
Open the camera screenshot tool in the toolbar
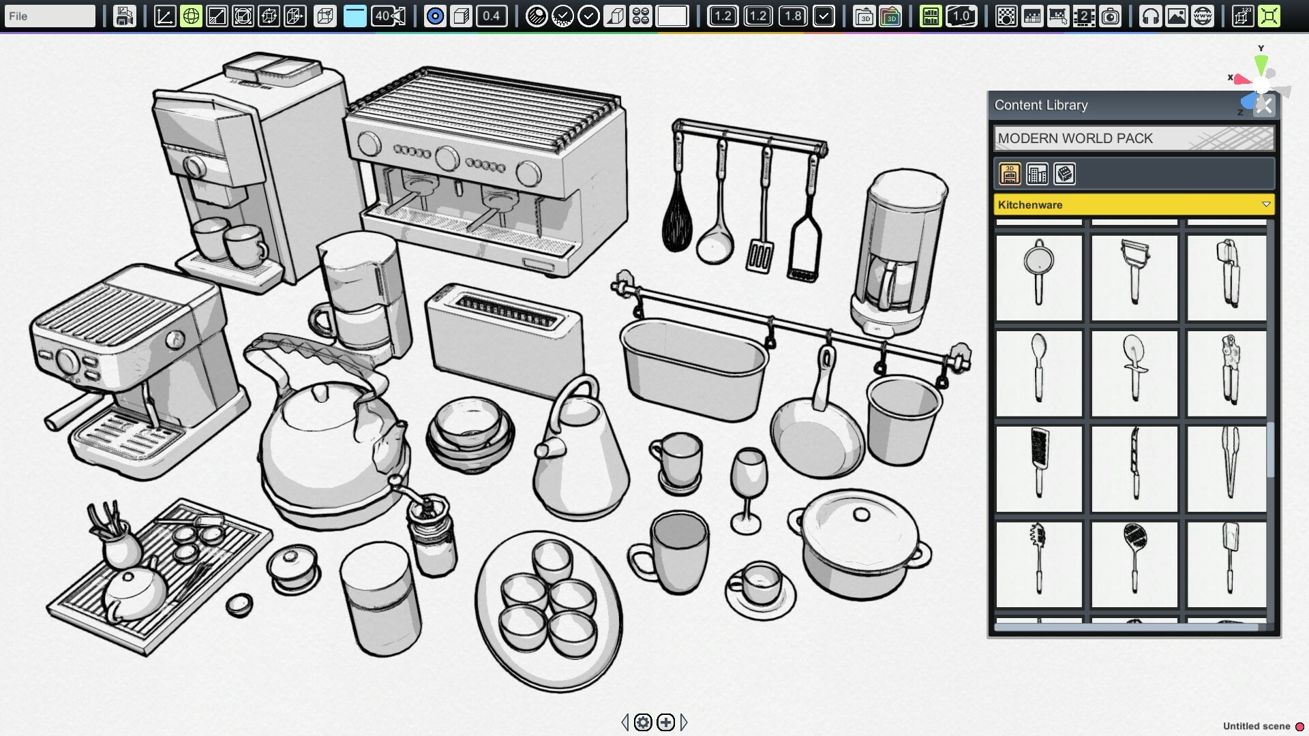tap(1112, 15)
